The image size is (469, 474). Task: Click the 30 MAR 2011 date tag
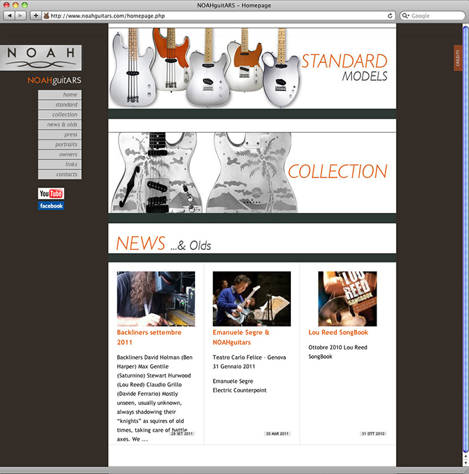pyautogui.click(x=277, y=433)
